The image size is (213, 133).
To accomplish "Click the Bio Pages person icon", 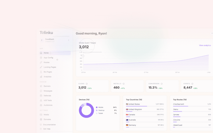I will point(41,72).
